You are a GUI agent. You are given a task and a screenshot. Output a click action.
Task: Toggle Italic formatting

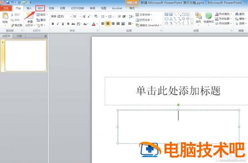pos(58,24)
